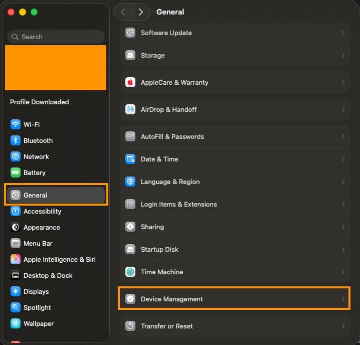Open the Profile Downloaded notice
The image size is (360, 345).
point(40,102)
